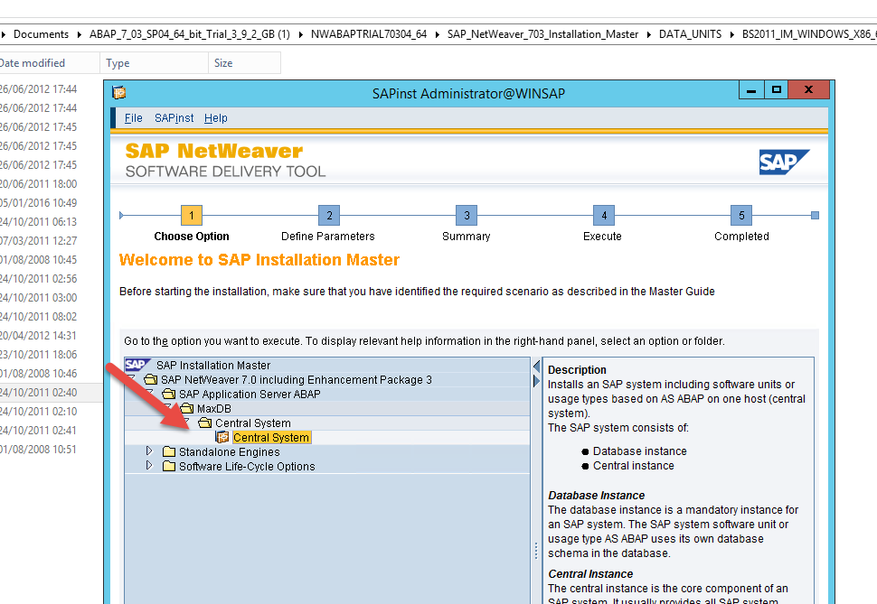The image size is (877, 604).
Task: Click the MaxDB folder icon
Action: tap(187, 409)
